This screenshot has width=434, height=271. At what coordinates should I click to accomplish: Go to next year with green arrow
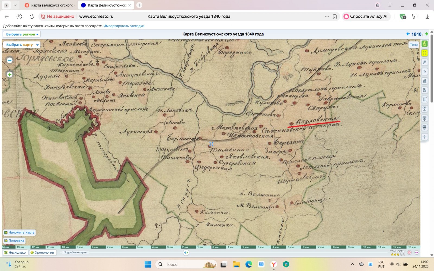[x=426, y=34]
